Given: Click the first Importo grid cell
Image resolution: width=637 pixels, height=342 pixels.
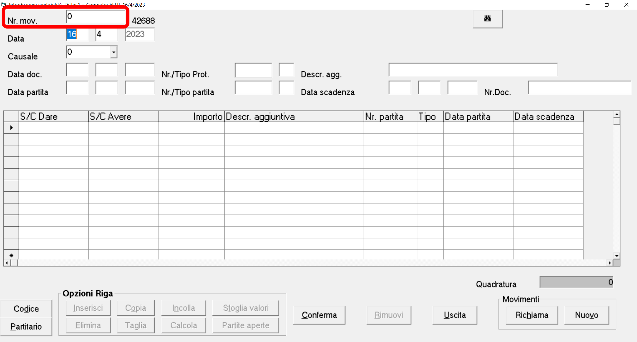Looking at the screenshot, I should point(191,128).
